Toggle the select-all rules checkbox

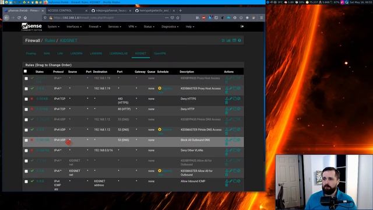25,71
